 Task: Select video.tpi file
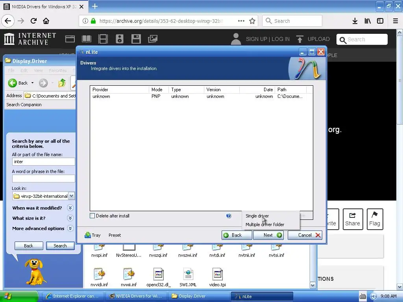click(x=217, y=277)
